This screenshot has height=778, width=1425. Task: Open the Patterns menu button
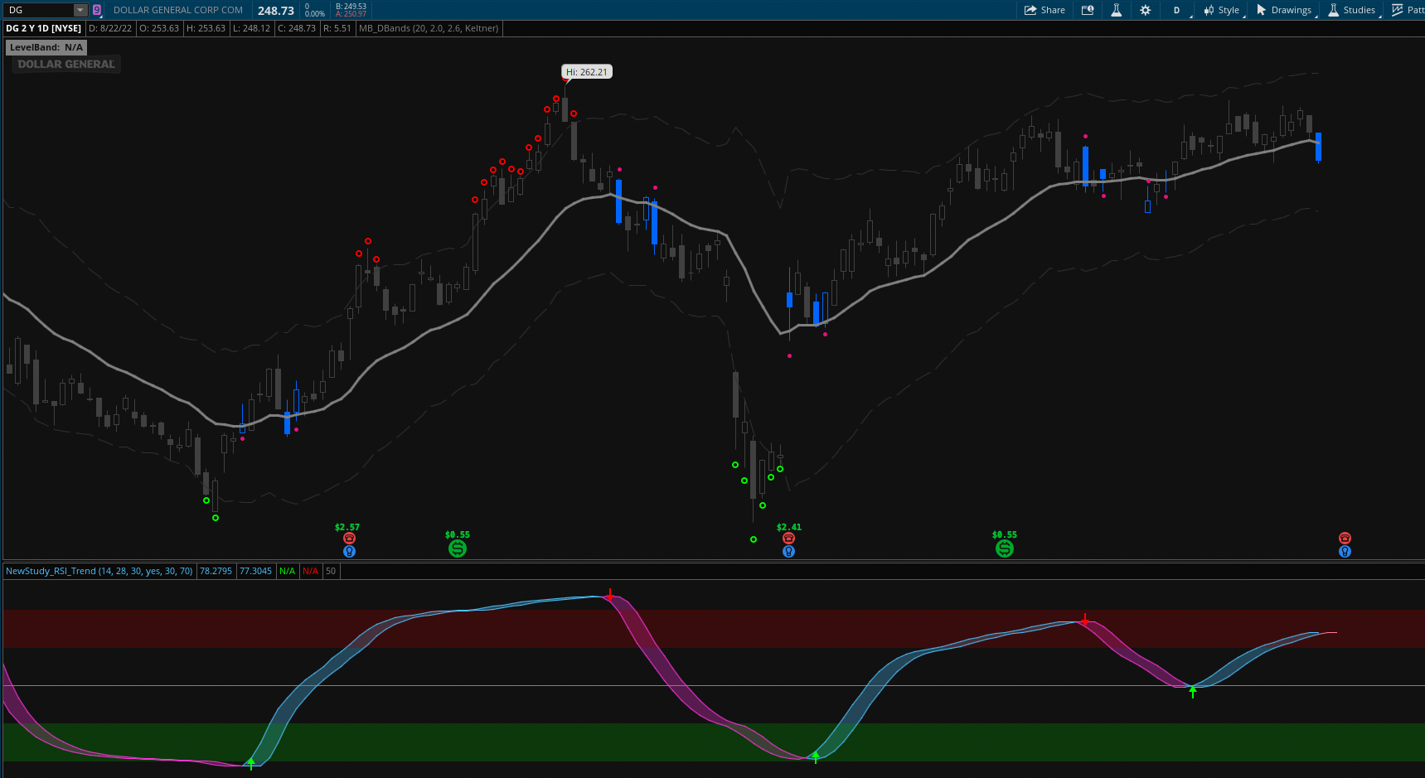coord(1408,10)
